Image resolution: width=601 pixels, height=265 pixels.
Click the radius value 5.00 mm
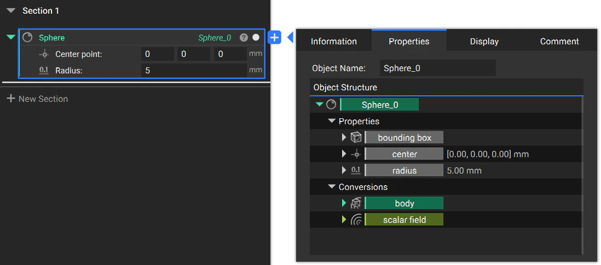tap(464, 171)
